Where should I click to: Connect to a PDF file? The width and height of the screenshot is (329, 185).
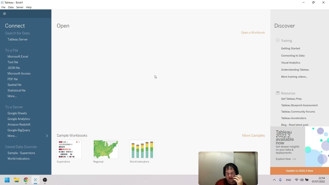click(13, 79)
